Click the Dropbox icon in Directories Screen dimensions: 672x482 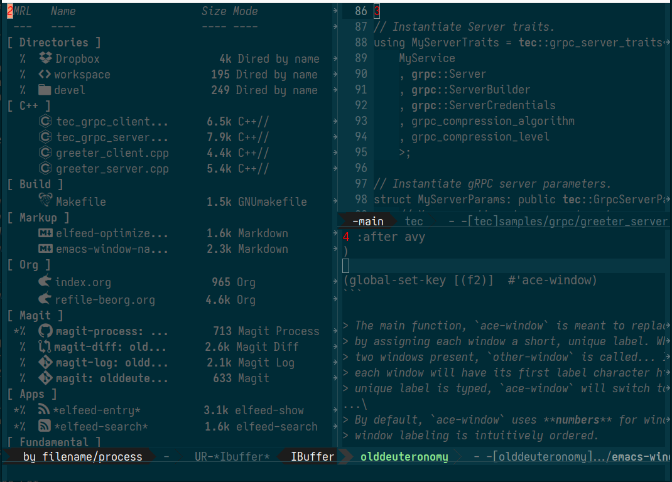coord(45,58)
